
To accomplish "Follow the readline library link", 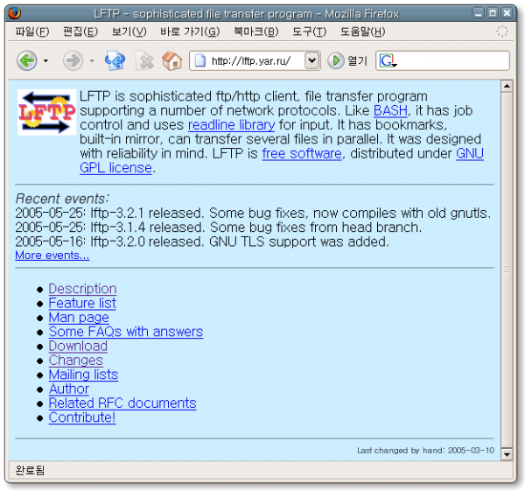I will pos(231,125).
